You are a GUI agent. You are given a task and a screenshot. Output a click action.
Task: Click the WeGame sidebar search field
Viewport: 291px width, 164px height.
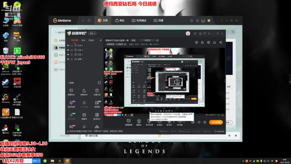(60, 32)
